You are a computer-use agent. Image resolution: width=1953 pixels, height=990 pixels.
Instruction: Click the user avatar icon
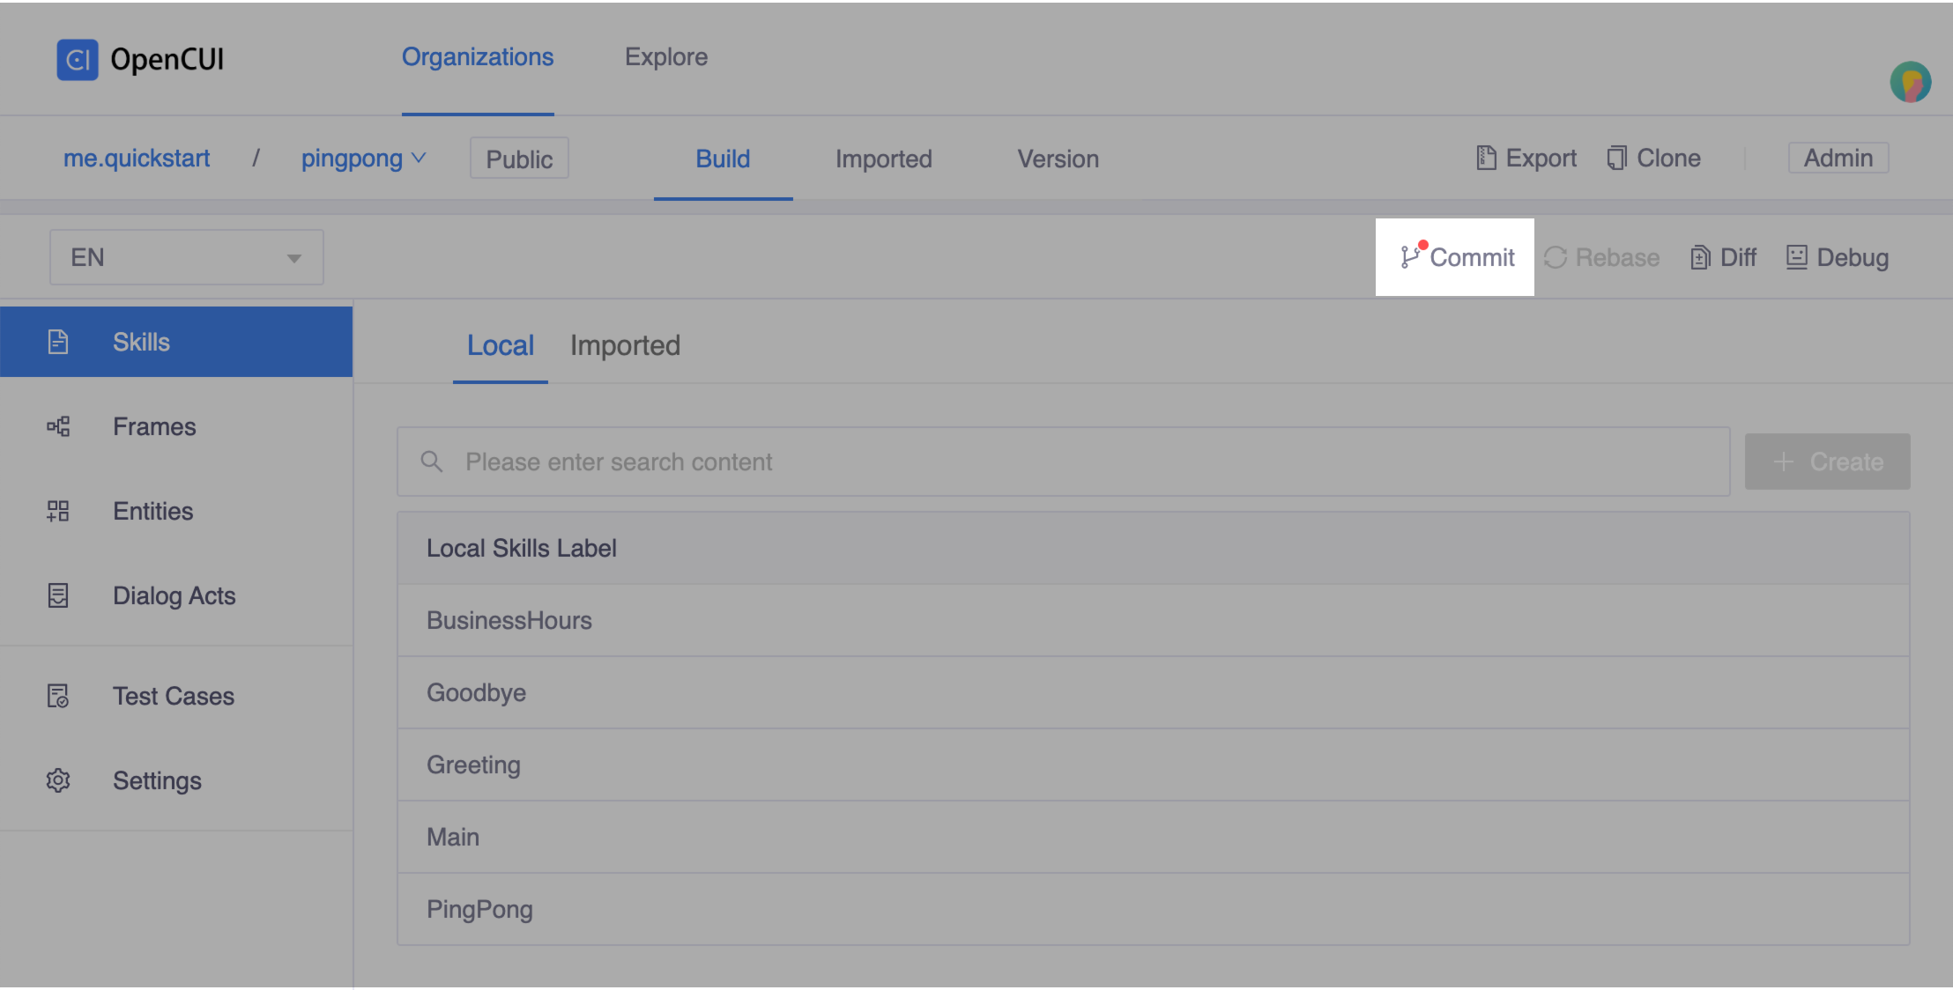[1910, 83]
